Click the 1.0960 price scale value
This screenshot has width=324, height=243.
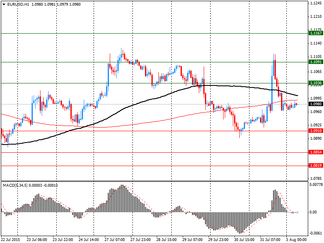pos(316,112)
